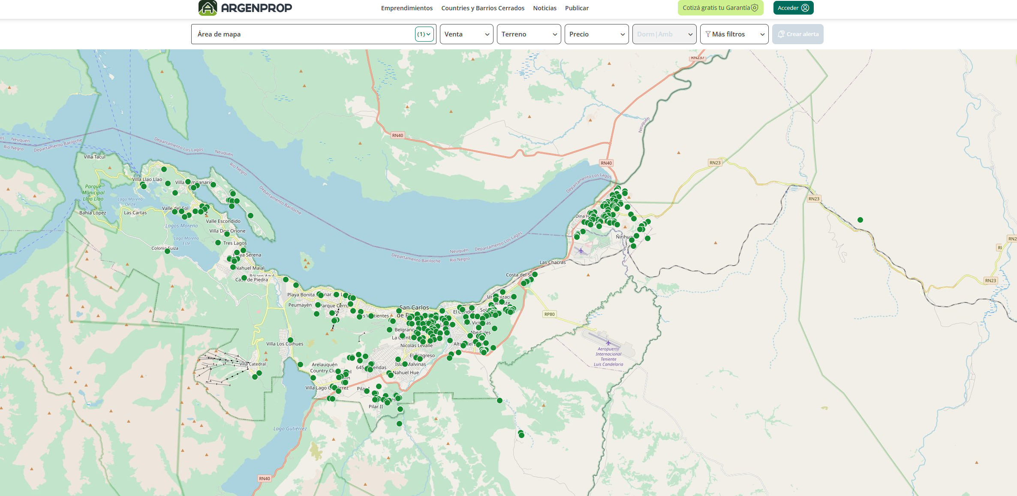This screenshot has height=496, width=1017.
Task: Click the Publicar link
Action: (577, 8)
